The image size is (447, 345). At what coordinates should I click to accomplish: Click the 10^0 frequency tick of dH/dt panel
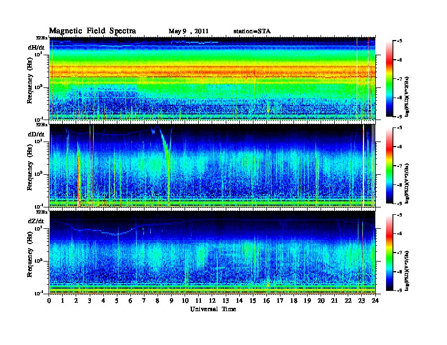pyautogui.click(x=38, y=87)
